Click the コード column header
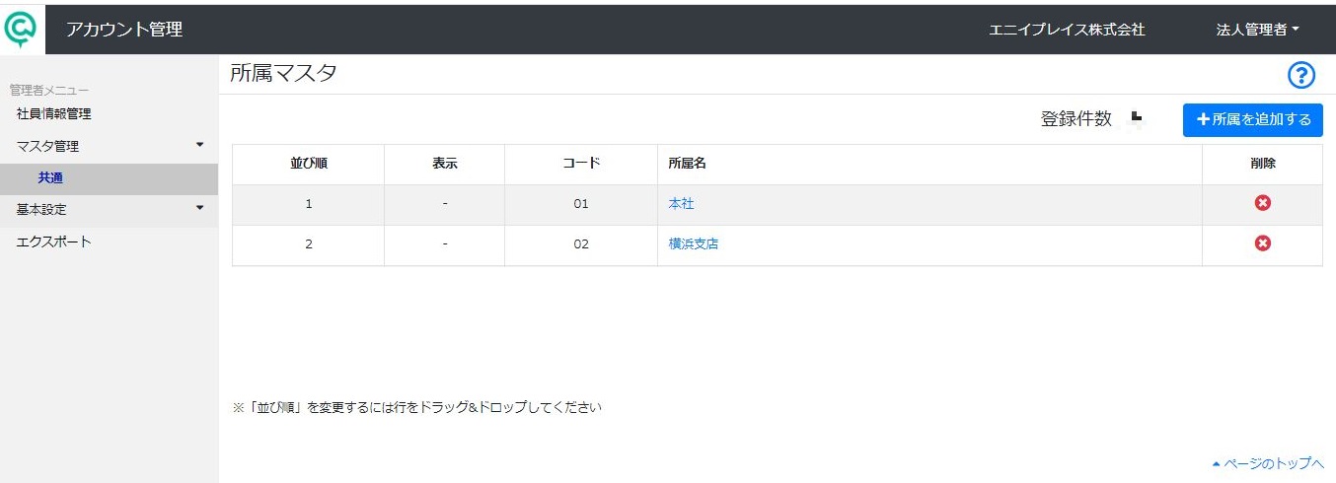1336x483 pixels. pos(580,164)
